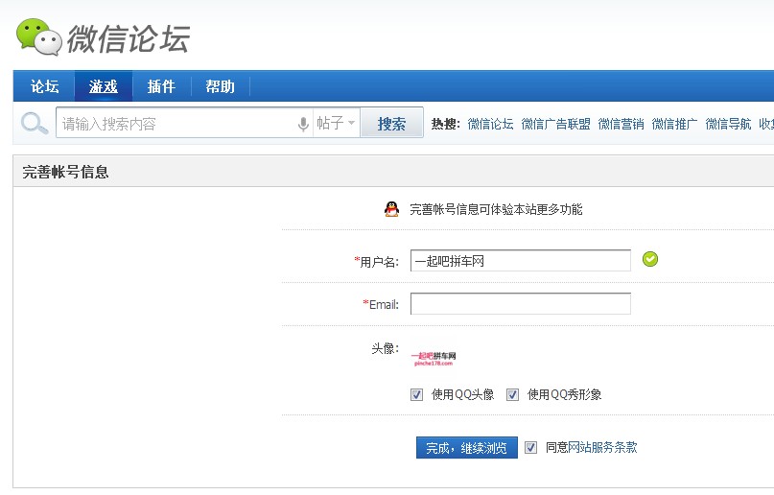Open hot search link 微信论坛
This screenshot has height=495, width=774.
pos(490,124)
